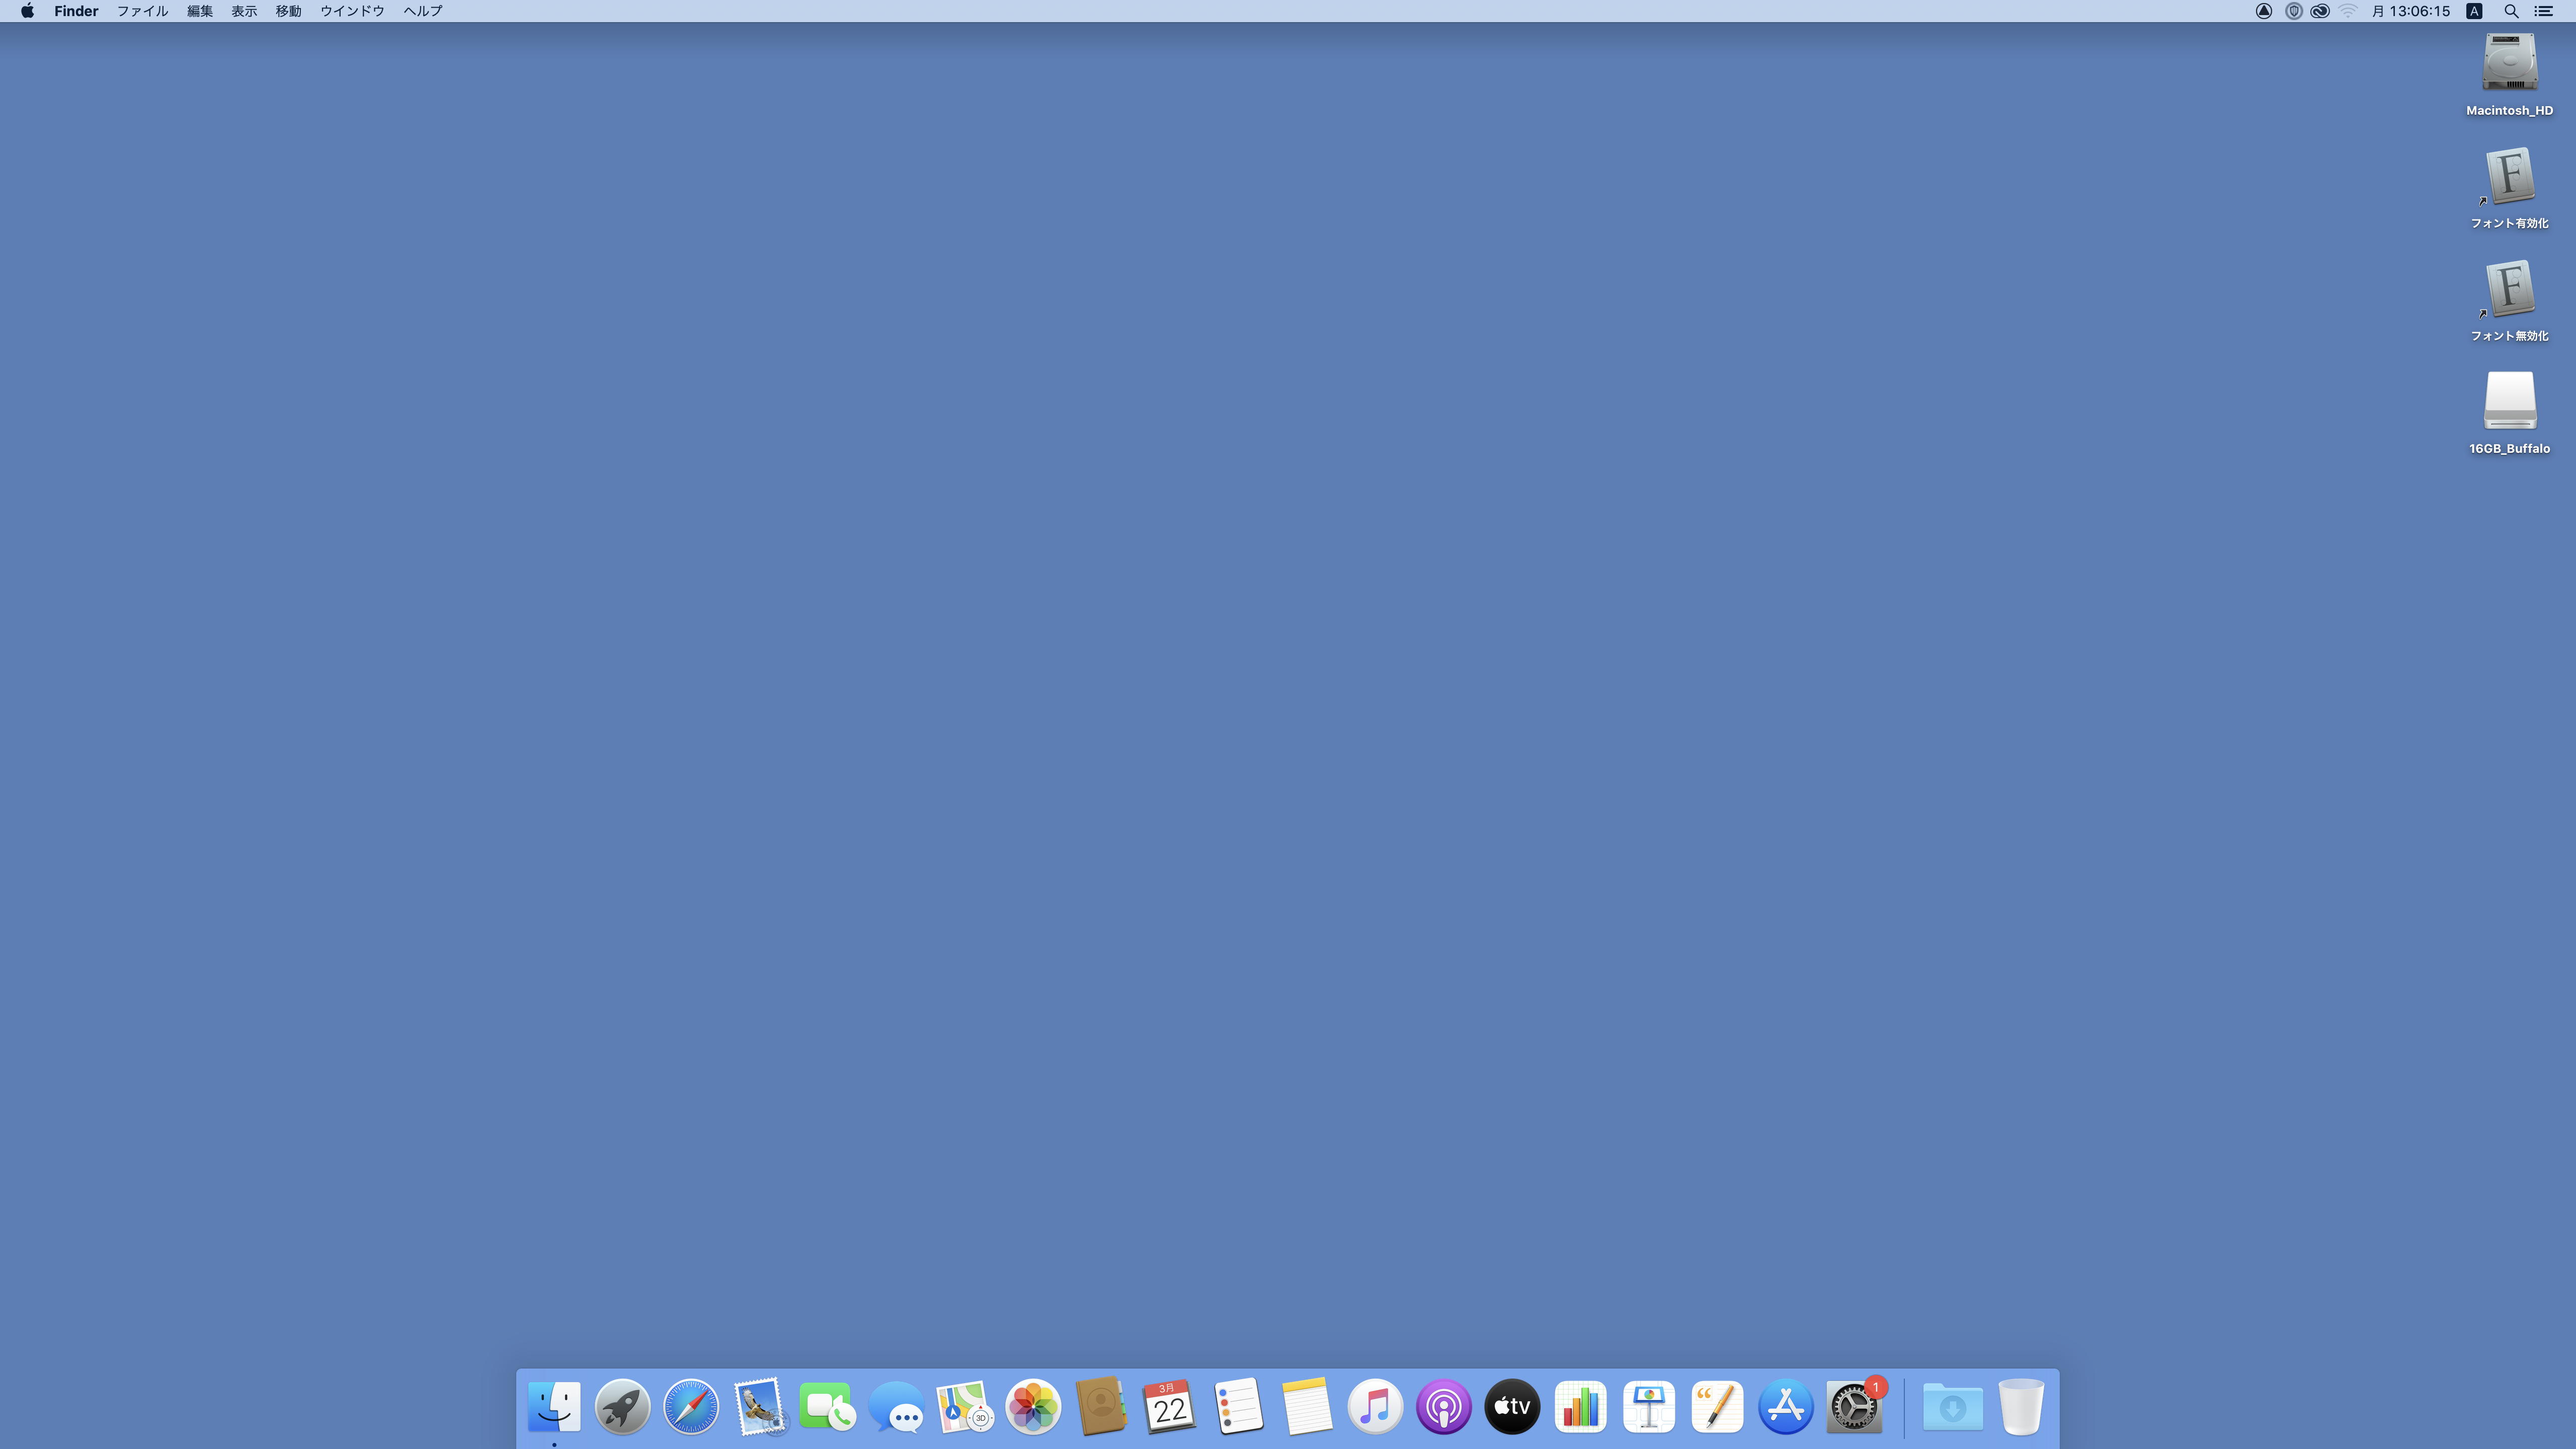The height and width of the screenshot is (1449, 2576).
Task: Open Launchpad from the Dock
Action: click(x=622, y=1407)
